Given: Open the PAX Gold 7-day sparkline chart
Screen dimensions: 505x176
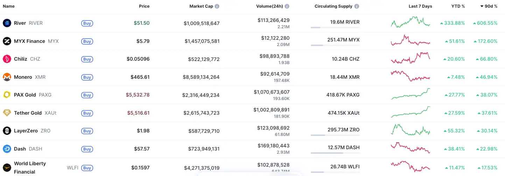Looking at the screenshot, I should coord(411,94).
